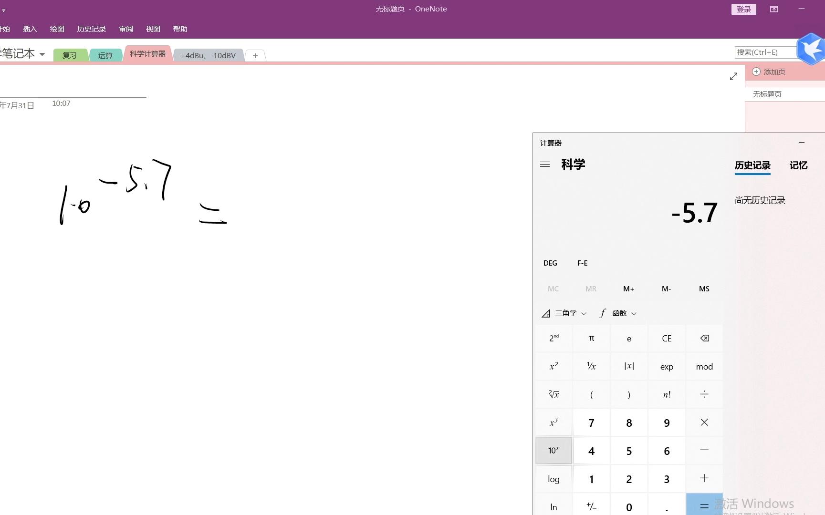Screen dimensions: 825x515
Task: Click the x to the y power button
Action: pyautogui.click(x=553, y=422)
